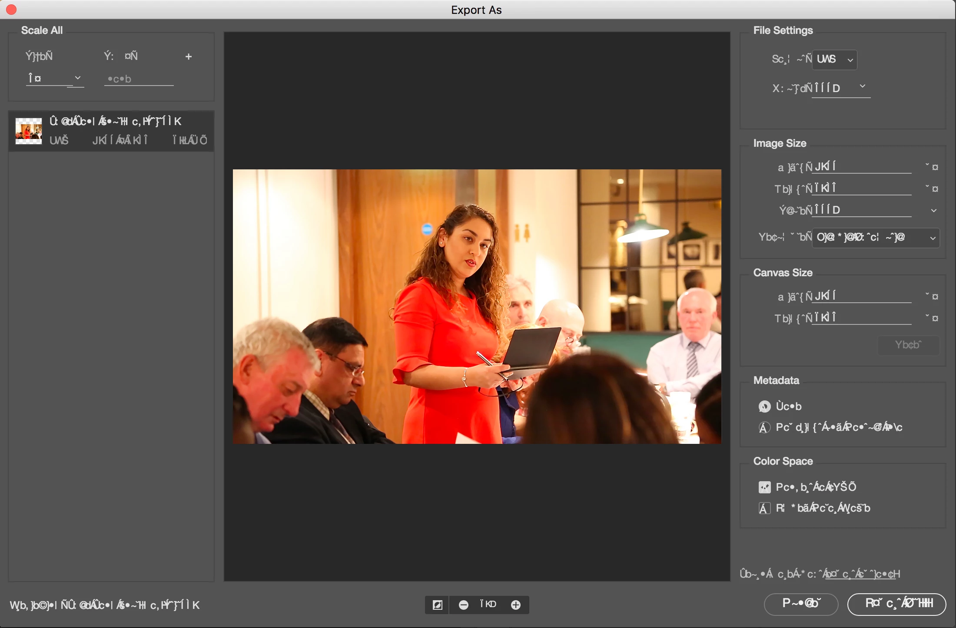
Task: Click the plus icon in Scale All
Action: tap(189, 57)
